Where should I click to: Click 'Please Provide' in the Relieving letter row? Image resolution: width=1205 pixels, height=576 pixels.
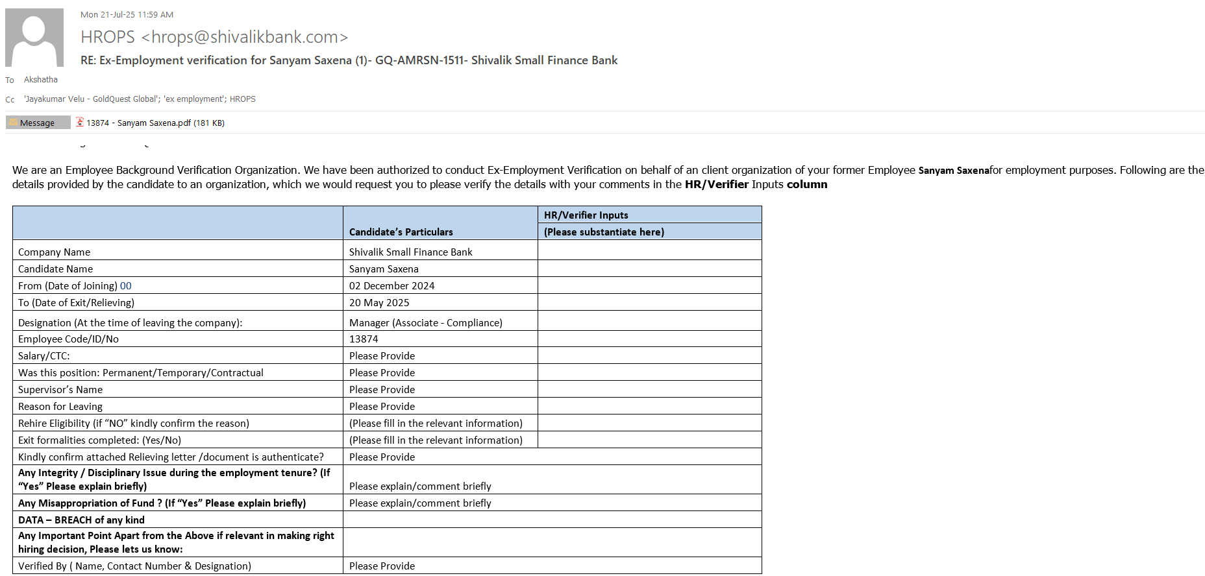pyautogui.click(x=382, y=457)
